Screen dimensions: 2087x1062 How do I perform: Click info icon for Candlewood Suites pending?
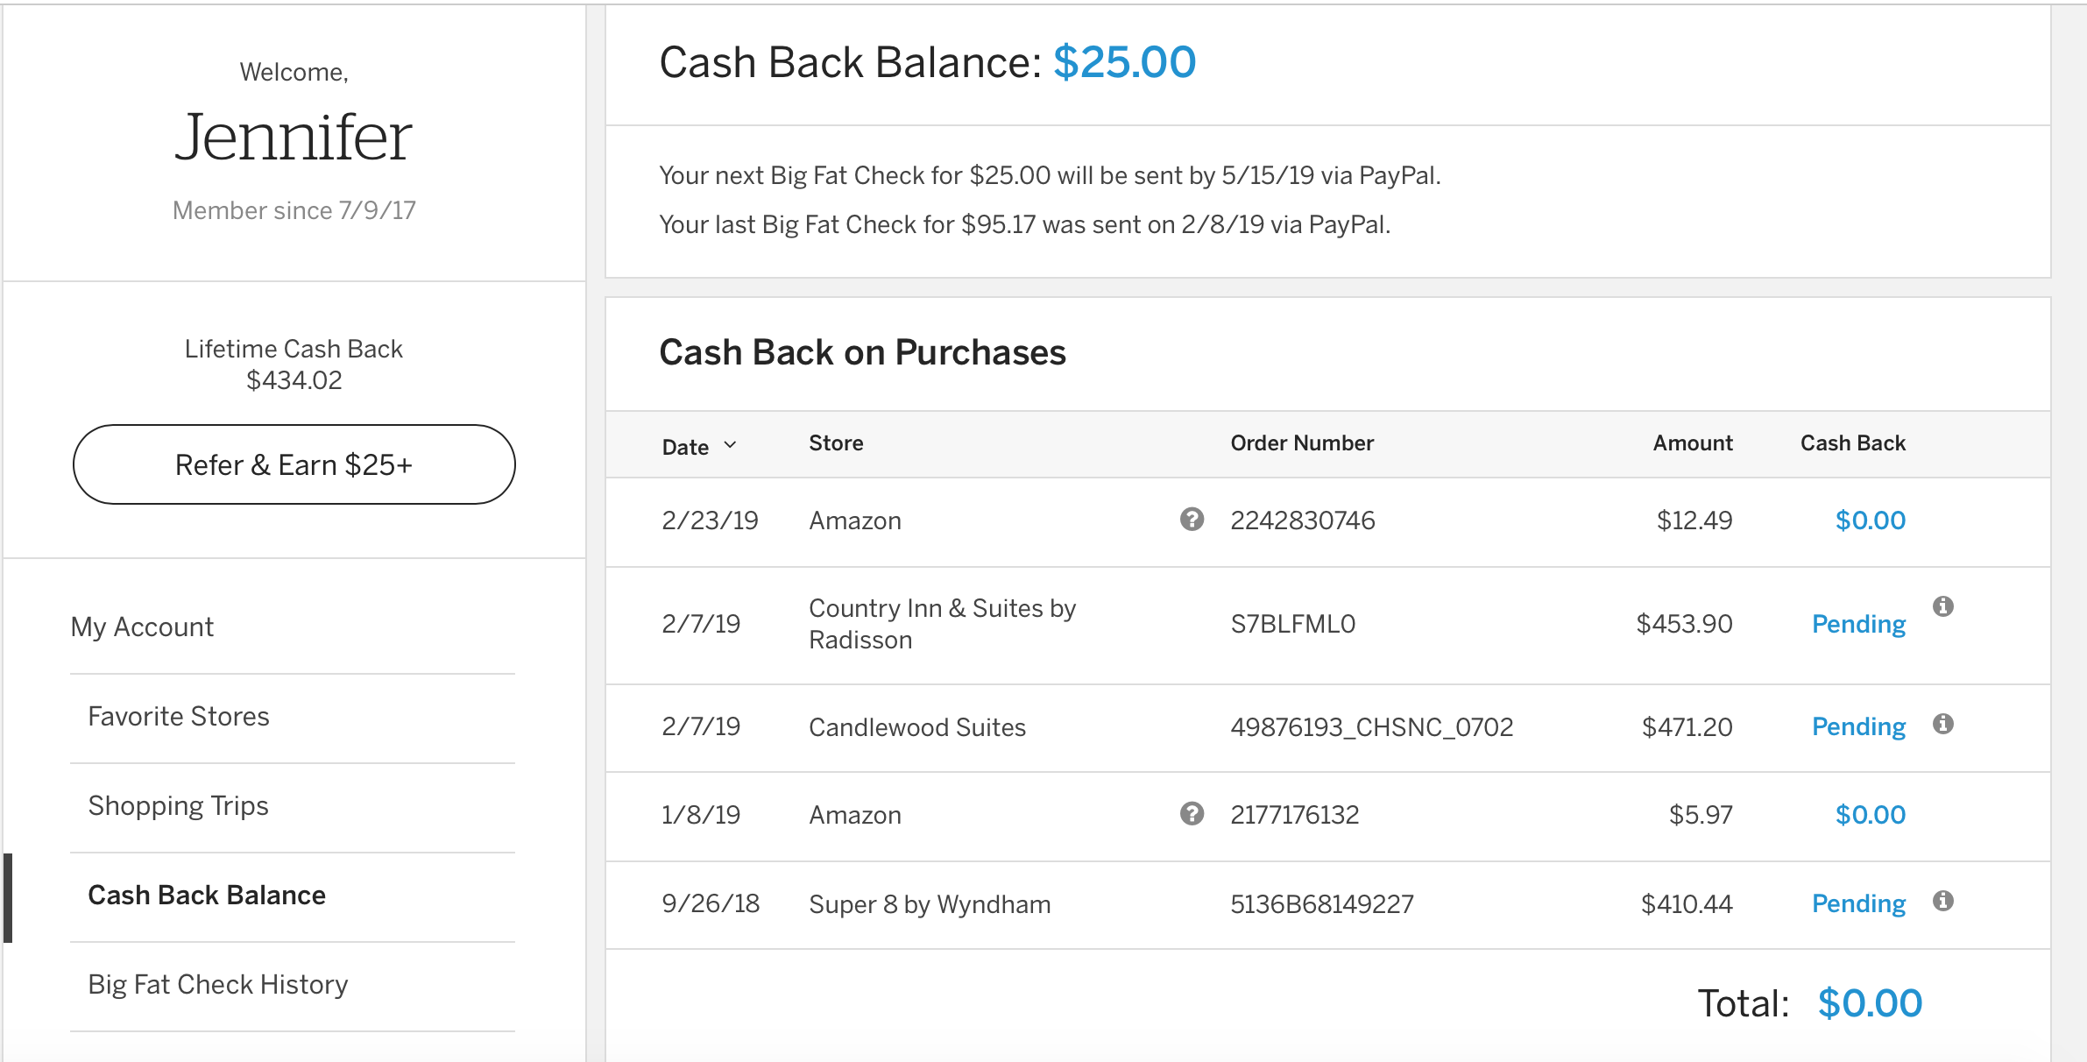(1943, 724)
